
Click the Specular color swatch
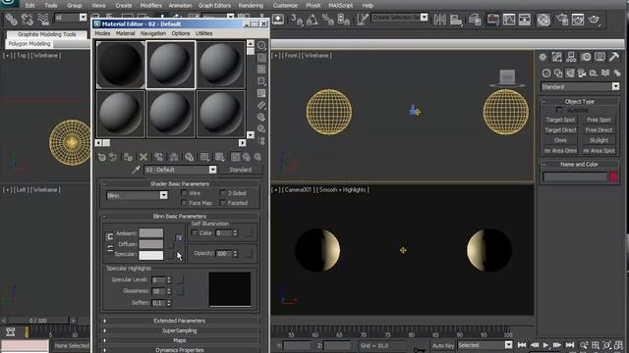(x=150, y=255)
